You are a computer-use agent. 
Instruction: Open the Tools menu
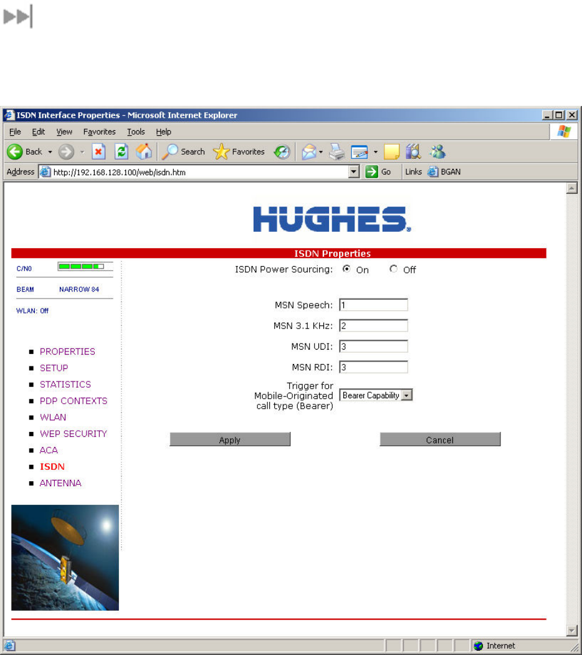pos(136,131)
